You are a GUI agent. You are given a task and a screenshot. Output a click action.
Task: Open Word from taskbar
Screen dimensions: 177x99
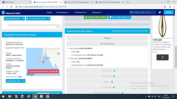coord(48,96)
